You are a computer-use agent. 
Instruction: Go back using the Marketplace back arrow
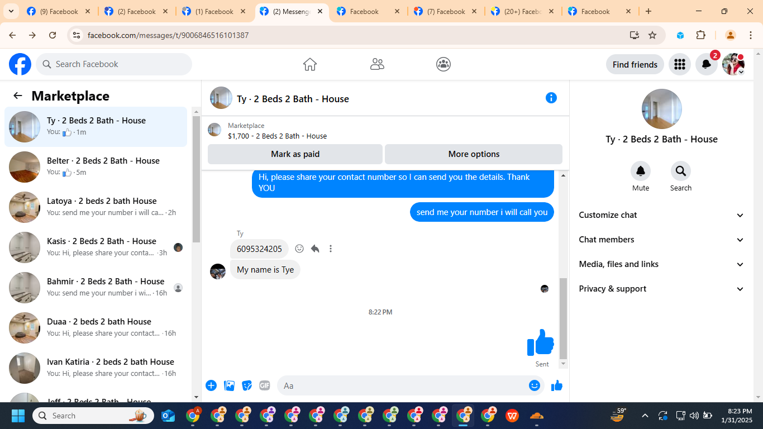click(x=18, y=96)
